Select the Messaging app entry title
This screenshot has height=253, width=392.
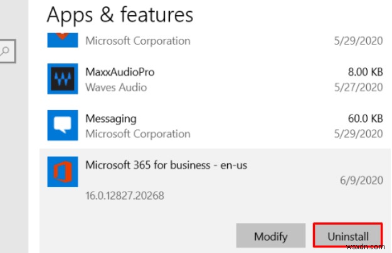110,119
